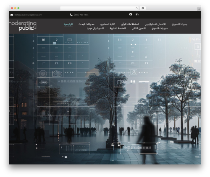This screenshot has width=210, height=177.
Task: Click the email address link in top bar
Action: (28, 15)
